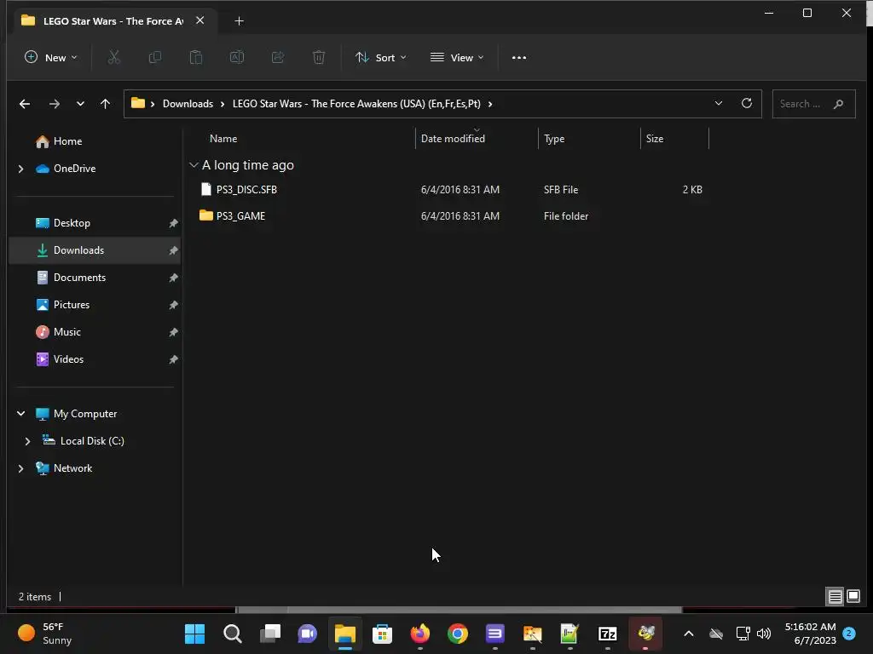Click the Cut scissors icon in toolbar
Screen dimensions: 873x654
(x=113, y=57)
